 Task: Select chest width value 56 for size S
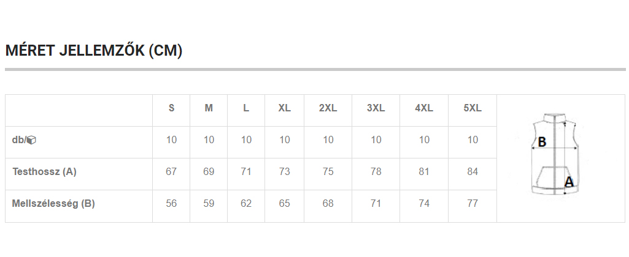[x=171, y=204]
